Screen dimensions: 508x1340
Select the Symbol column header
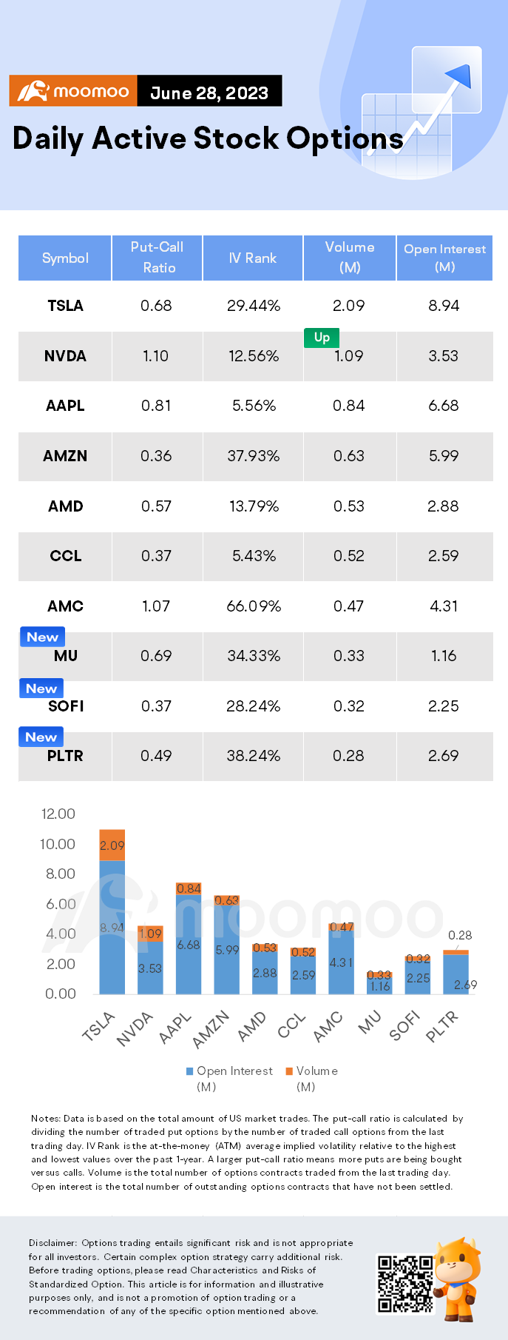coord(65,258)
